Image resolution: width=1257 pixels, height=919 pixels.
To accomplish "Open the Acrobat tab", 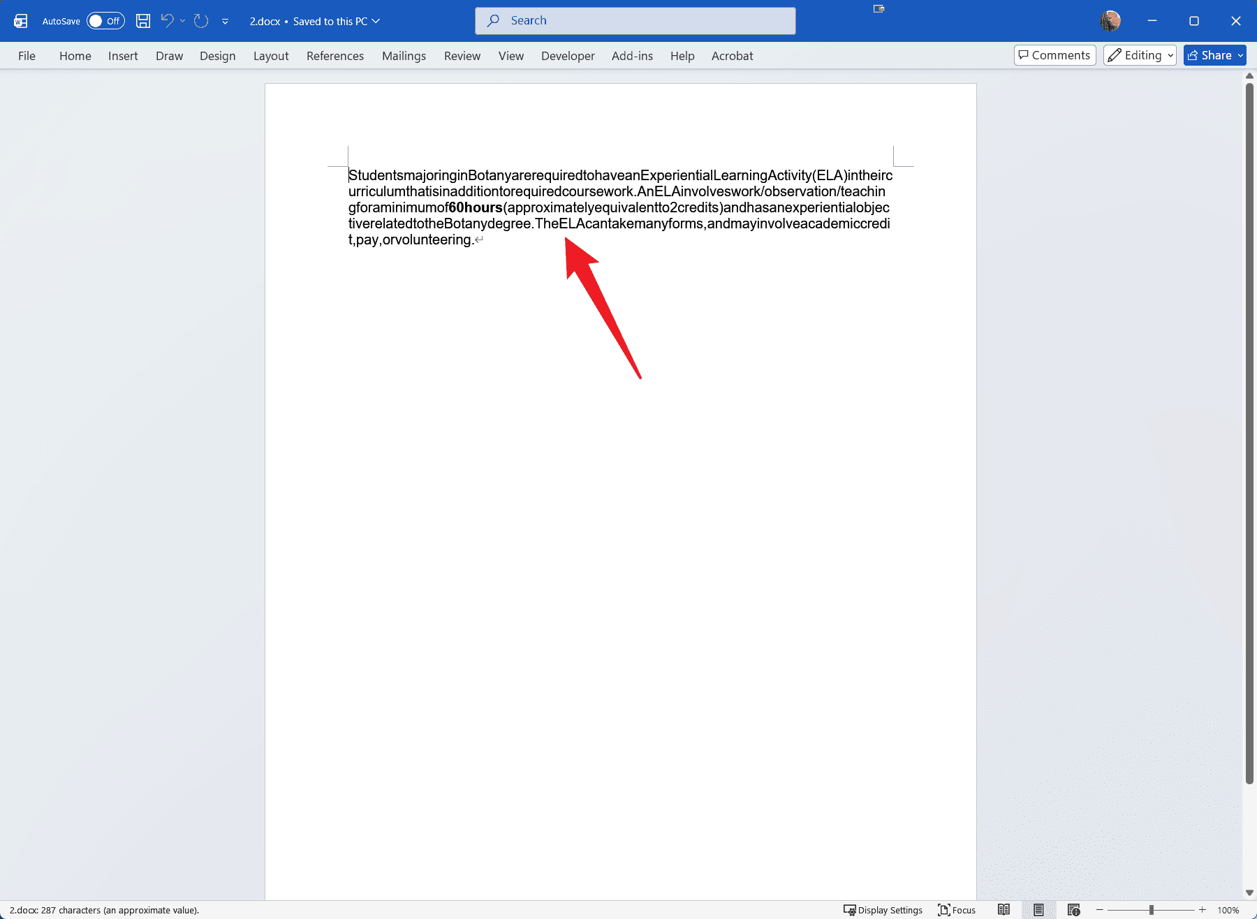I will click(732, 56).
